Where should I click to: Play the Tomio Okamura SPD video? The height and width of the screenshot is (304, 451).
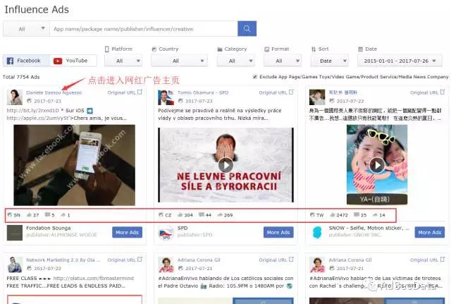225,164
